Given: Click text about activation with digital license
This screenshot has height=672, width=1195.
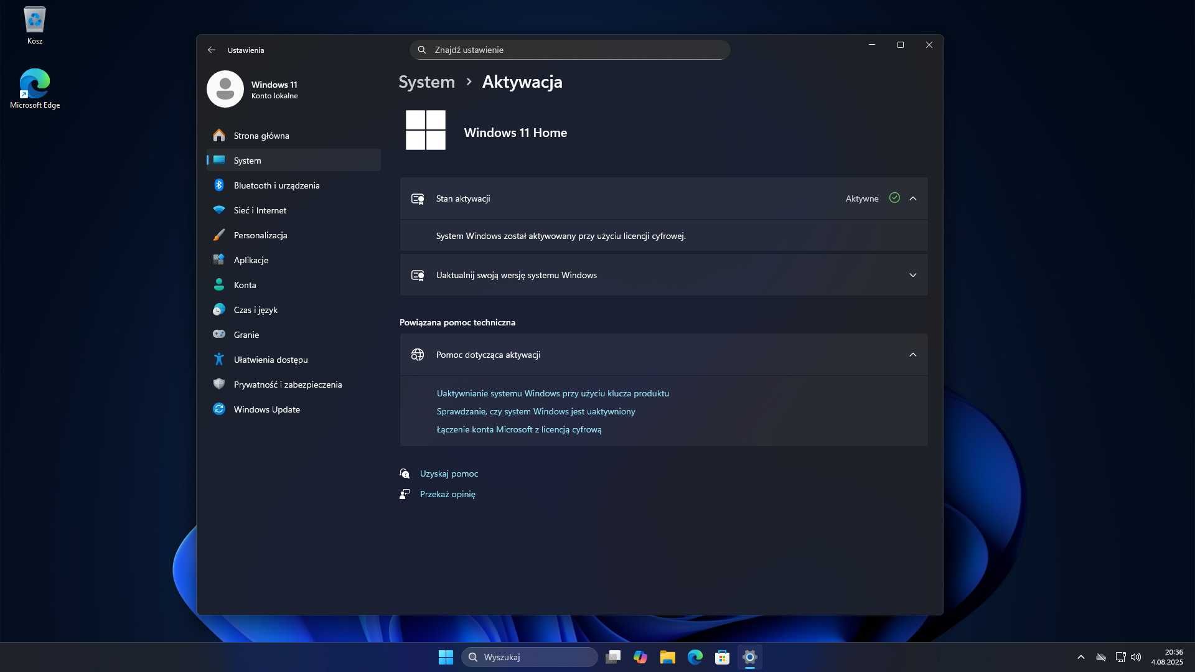Looking at the screenshot, I should coord(561,236).
